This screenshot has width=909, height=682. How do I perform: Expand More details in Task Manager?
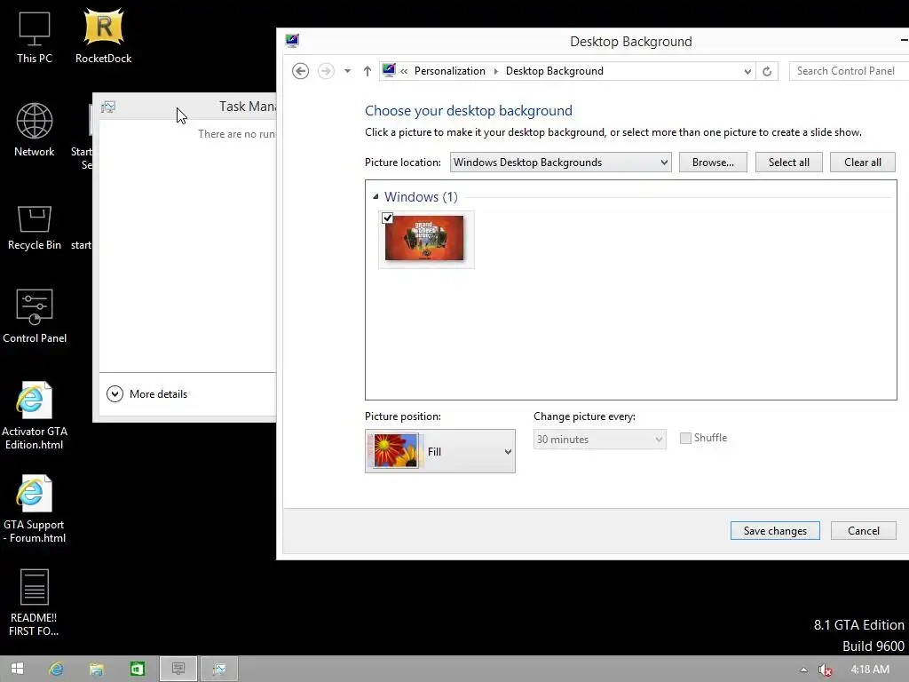(147, 393)
